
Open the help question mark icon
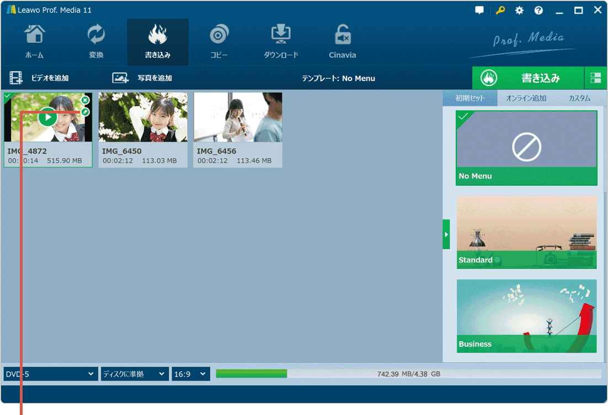click(538, 10)
